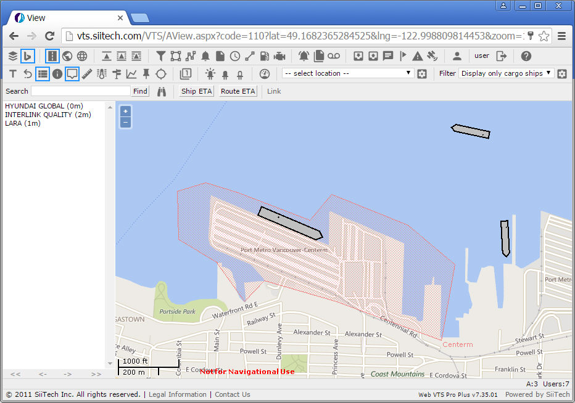The width and height of the screenshot is (575, 403).
Task: Open the engine status tool
Action: click(279, 56)
